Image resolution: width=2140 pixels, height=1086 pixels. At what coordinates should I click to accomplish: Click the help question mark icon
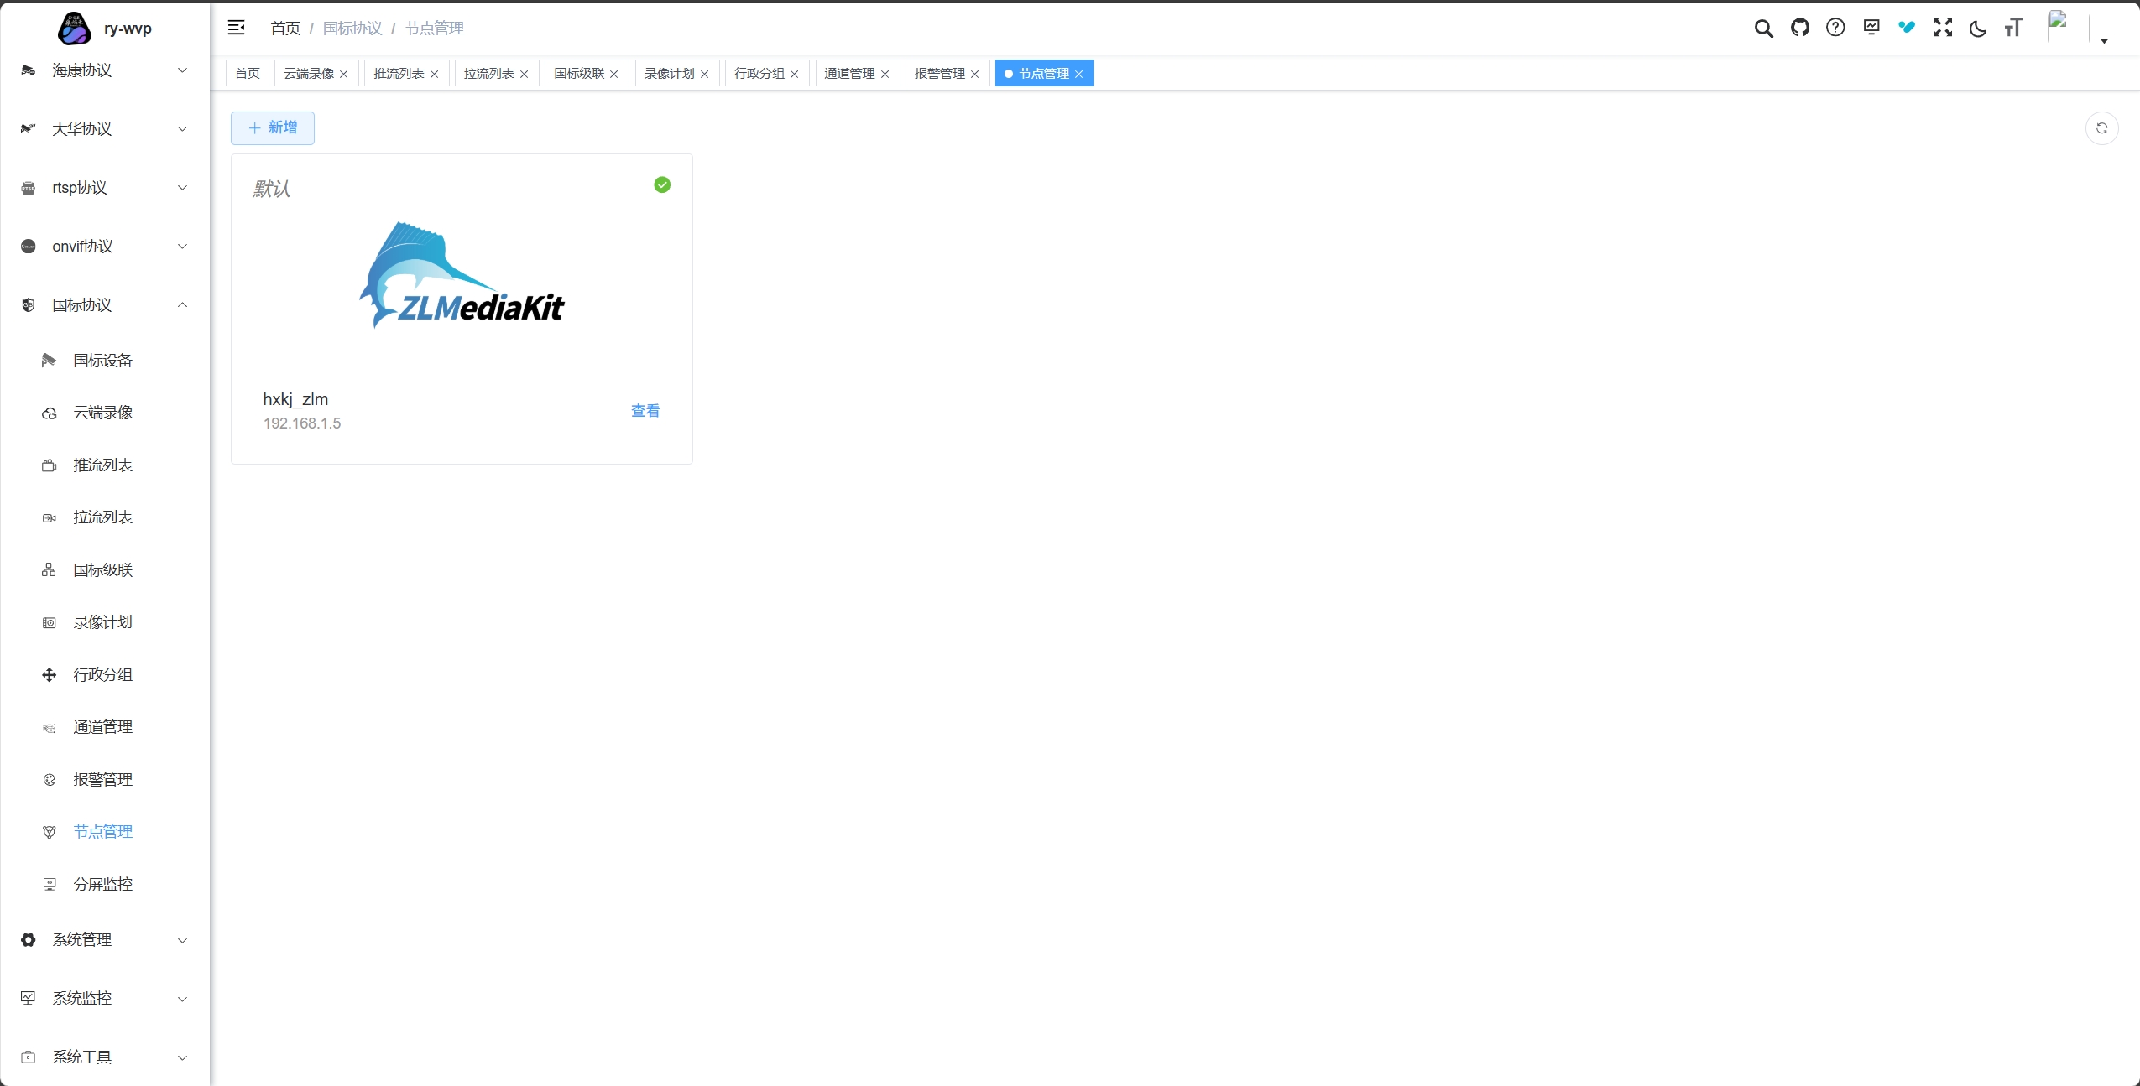[x=1835, y=29]
